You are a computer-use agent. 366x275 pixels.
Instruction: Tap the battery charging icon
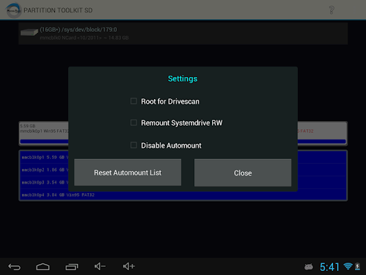[x=357, y=266]
